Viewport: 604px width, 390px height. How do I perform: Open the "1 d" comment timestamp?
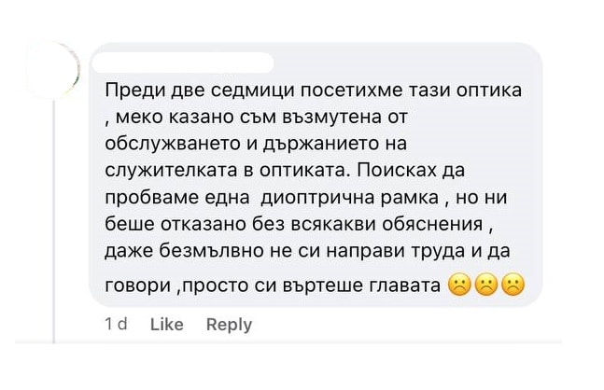tap(117, 324)
